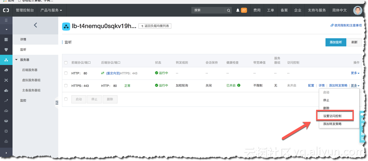
Task: Click the running status icon in HTTP 80 row
Action: pos(157,73)
